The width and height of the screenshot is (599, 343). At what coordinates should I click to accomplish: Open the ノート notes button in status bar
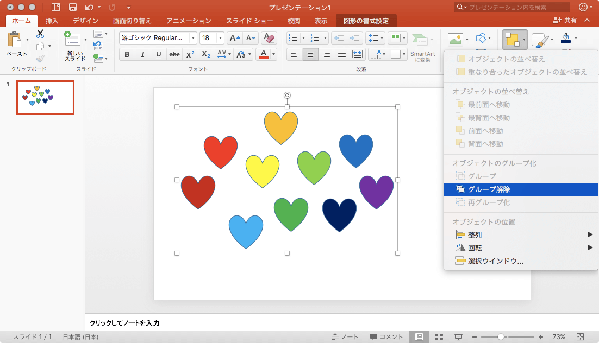(x=345, y=337)
